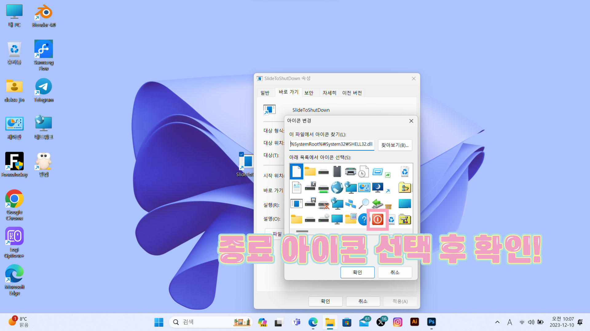Select the green arrow USB drive icon
Image resolution: width=590 pixels, height=331 pixels.
377,204
